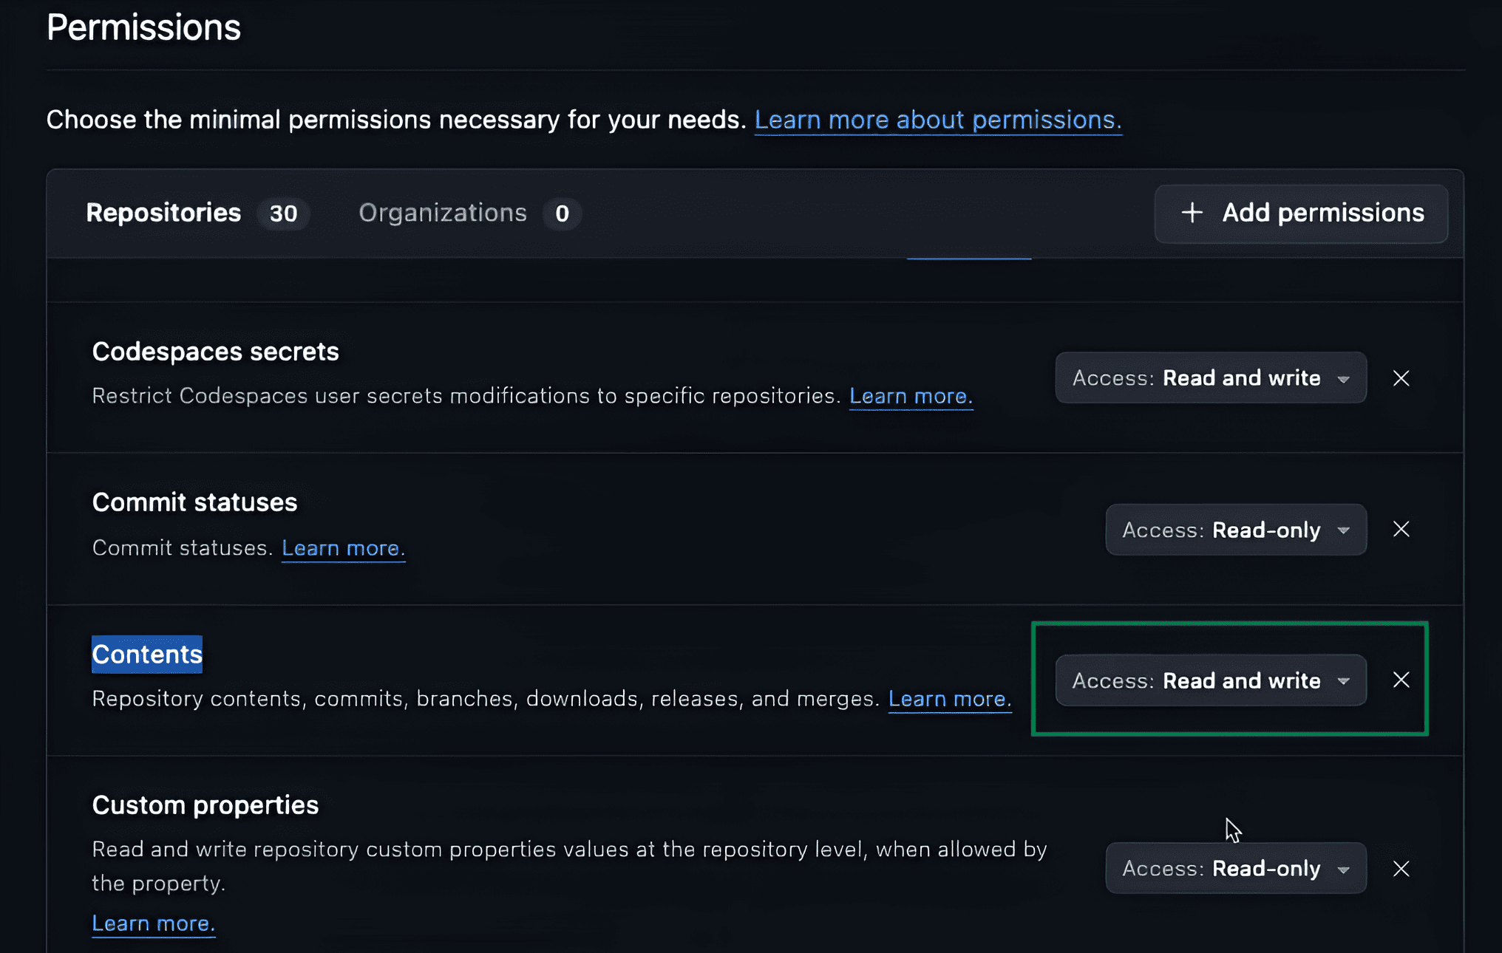Open Custom properties access dropdown
The image size is (1502, 953).
[x=1235, y=869]
